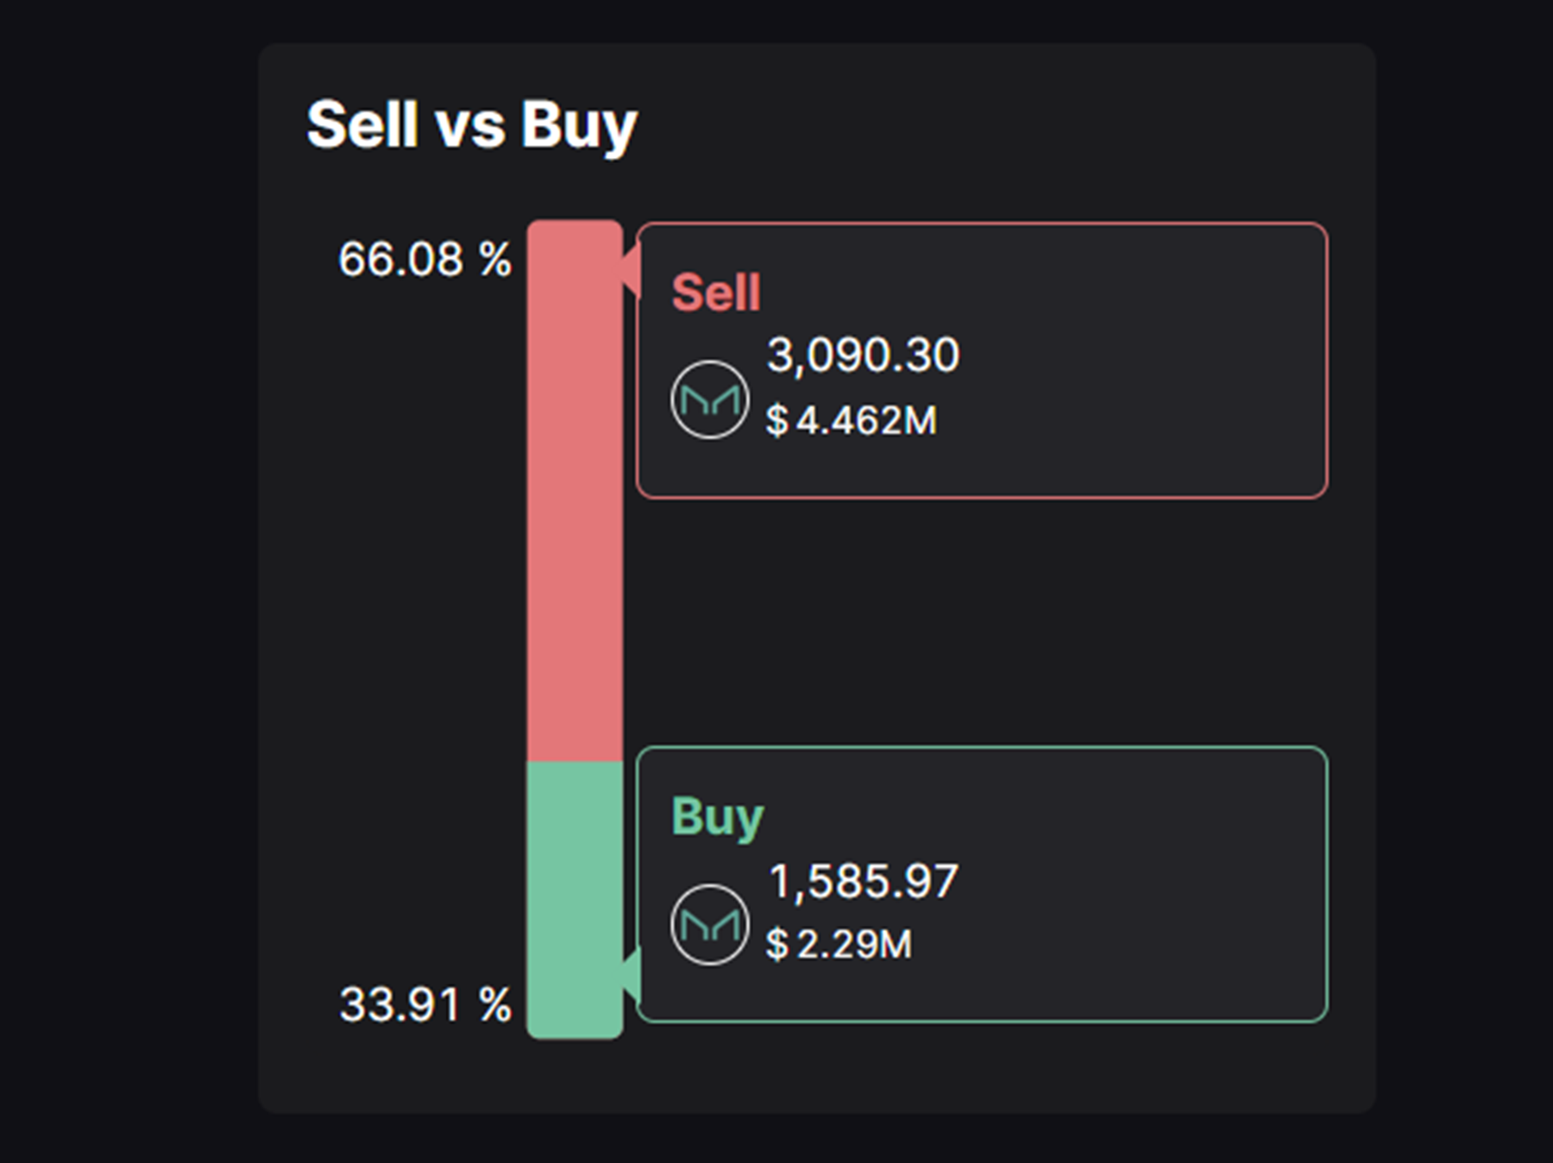1553x1163 pixels.
Task: Click the boundary between red and green bars
Action: 575,762
